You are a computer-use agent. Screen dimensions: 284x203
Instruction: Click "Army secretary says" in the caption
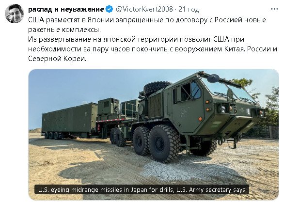coord(217,190)
